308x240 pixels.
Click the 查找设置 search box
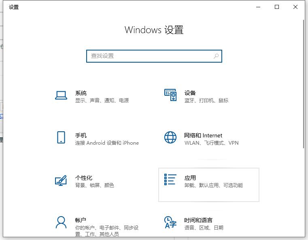point(154,56)
